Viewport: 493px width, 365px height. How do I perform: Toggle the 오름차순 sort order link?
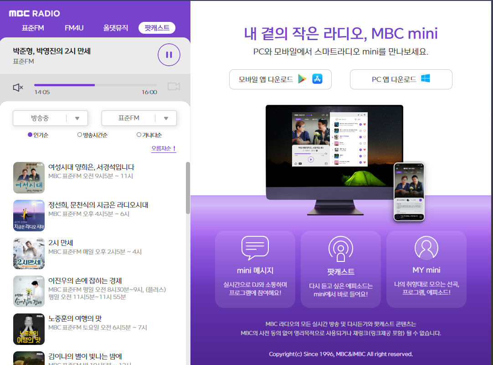(164, 148)
